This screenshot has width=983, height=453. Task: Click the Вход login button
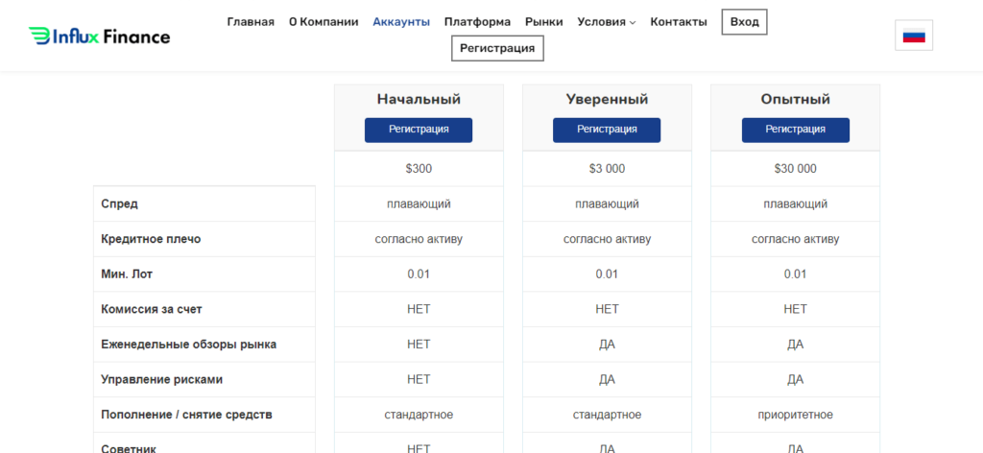point(744,22)
